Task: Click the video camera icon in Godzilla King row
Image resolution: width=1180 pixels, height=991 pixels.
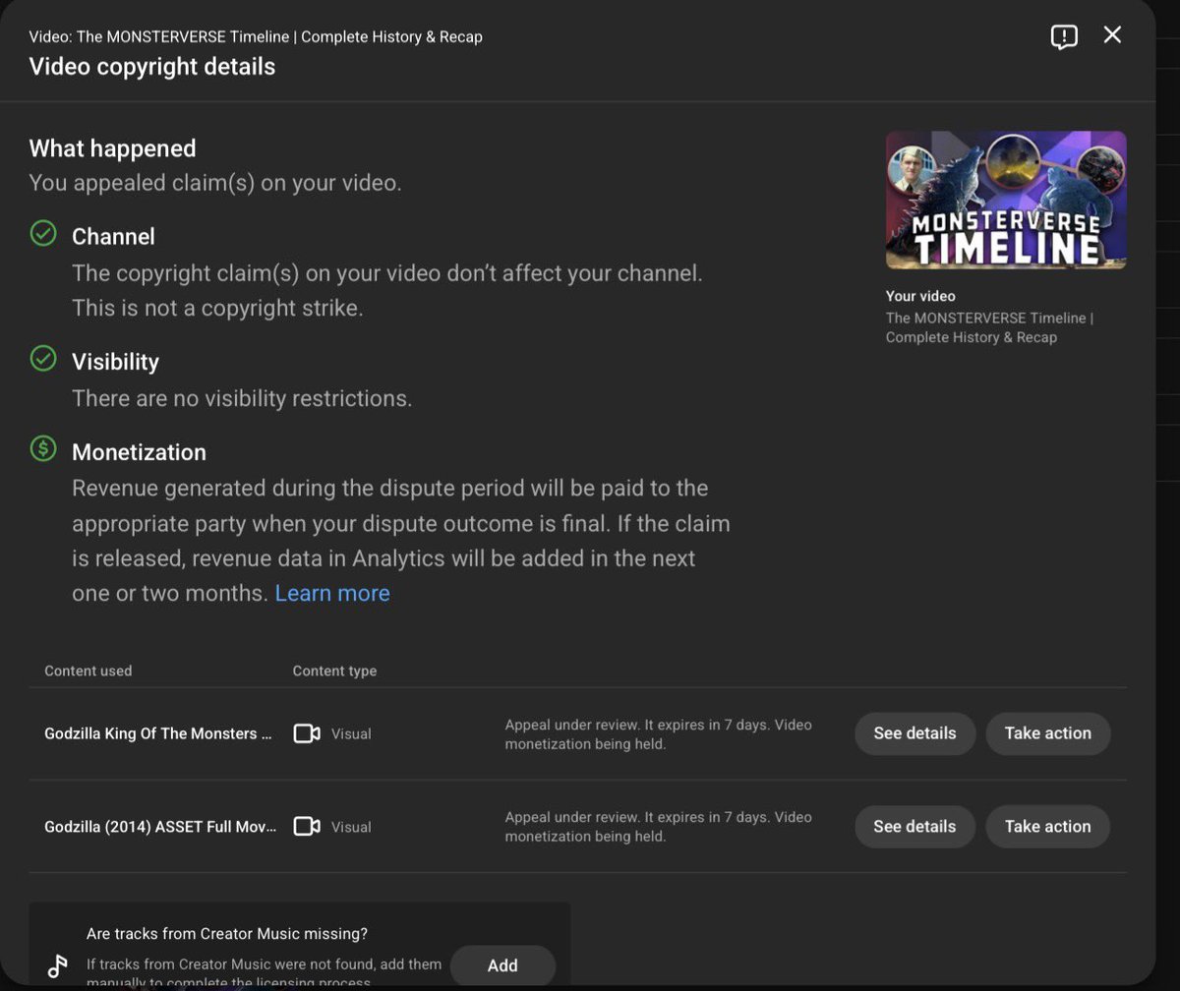Action: point(307,733)
